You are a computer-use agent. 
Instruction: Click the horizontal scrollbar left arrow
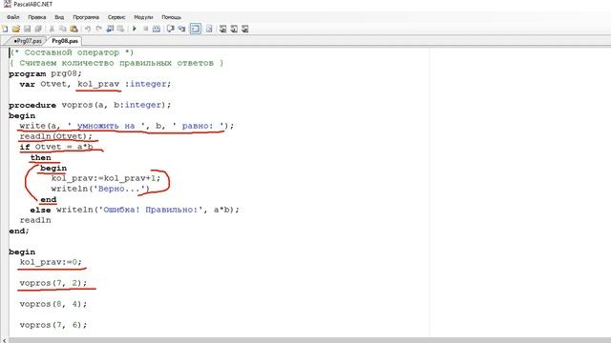point(4,340)
